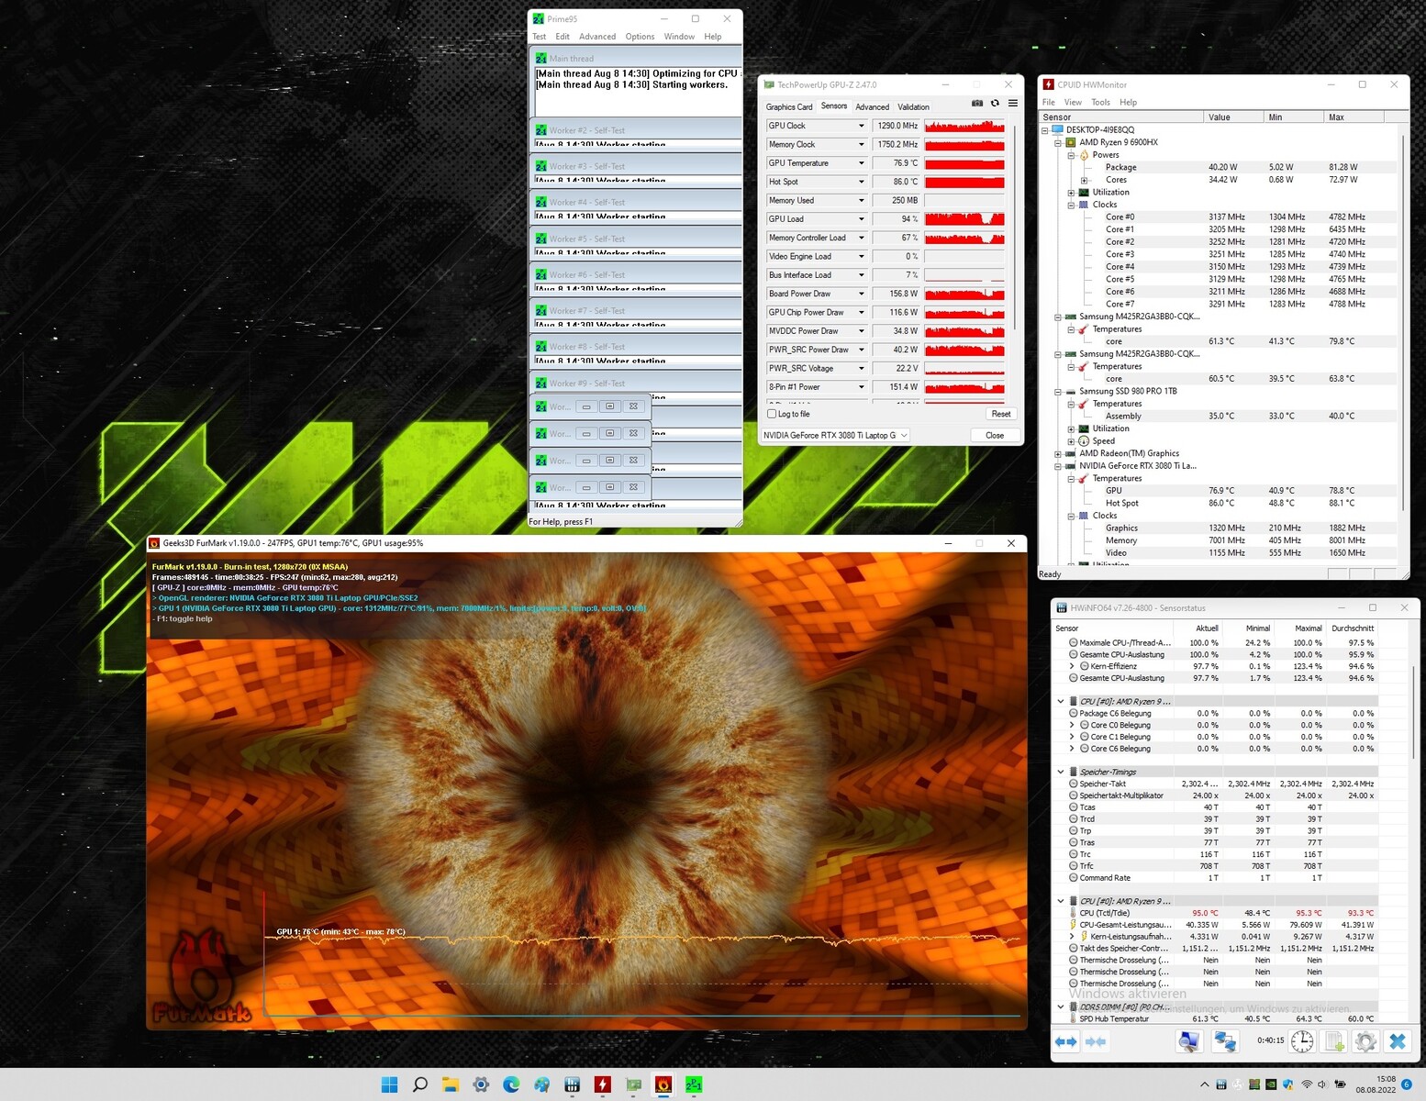
Task: Switch to HWiNFO via its taskbar icon
Action: 572,1084
